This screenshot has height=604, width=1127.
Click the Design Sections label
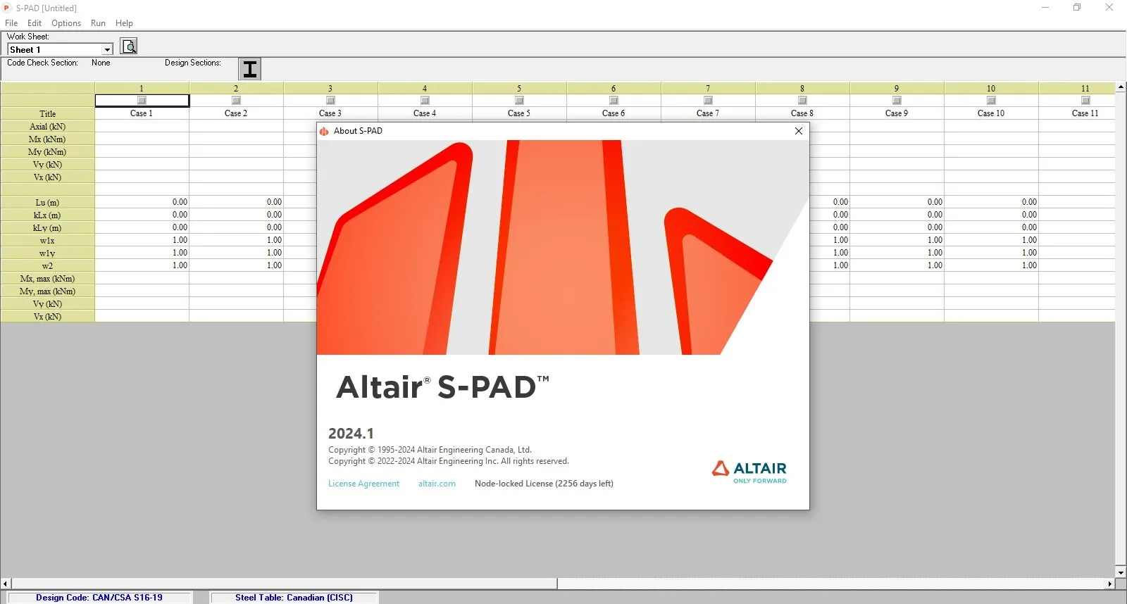coord(193,63)
